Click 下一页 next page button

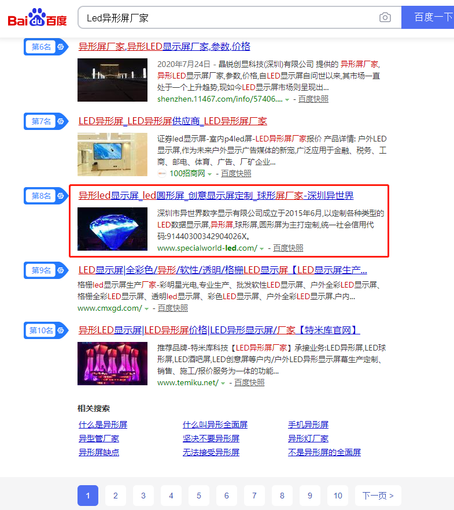click(378, 496)
